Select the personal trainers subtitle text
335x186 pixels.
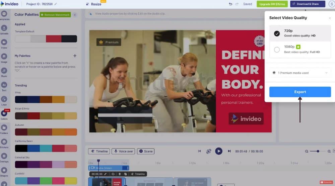tap(241, 99)
